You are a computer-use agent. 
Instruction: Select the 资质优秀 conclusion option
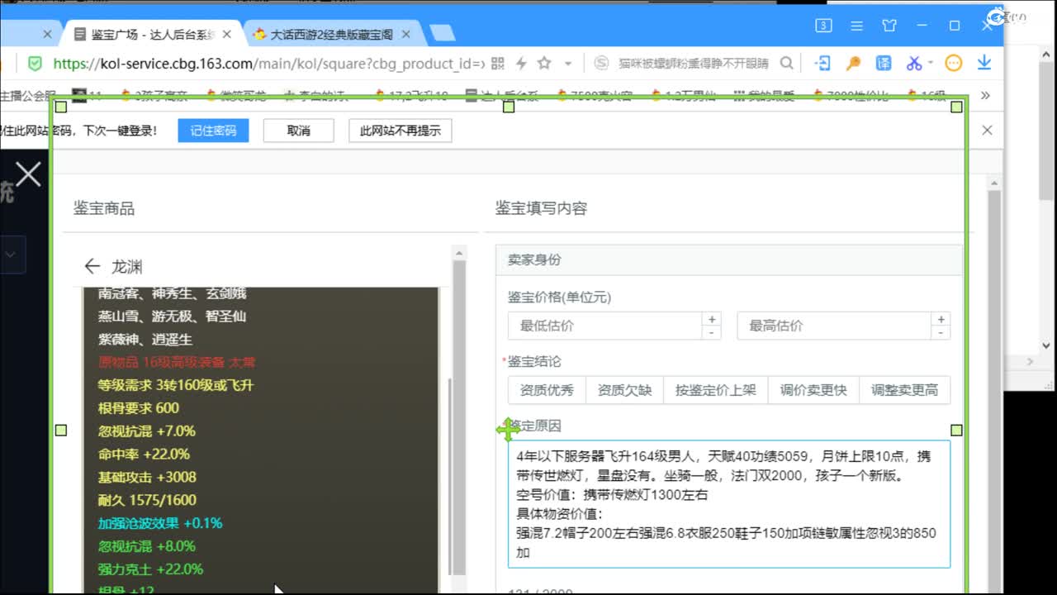[x=547, y=390]
